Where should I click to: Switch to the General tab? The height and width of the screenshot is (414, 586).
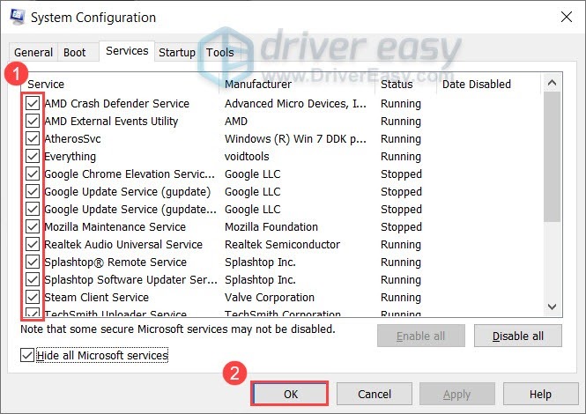[x=33, y=53]
